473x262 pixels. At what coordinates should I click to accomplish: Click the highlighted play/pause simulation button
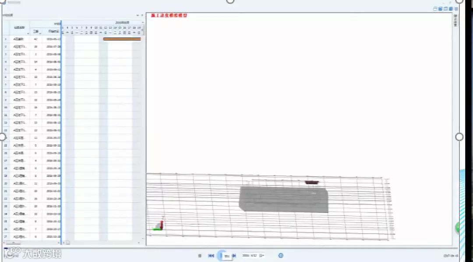(x=222, y=256)
